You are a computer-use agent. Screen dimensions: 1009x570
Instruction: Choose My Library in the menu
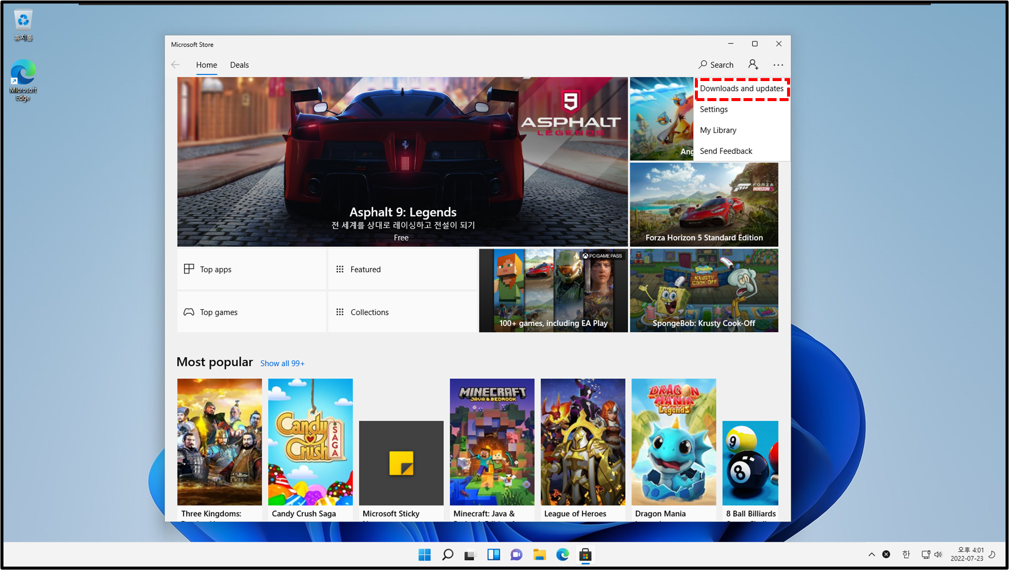pos(741,130)
